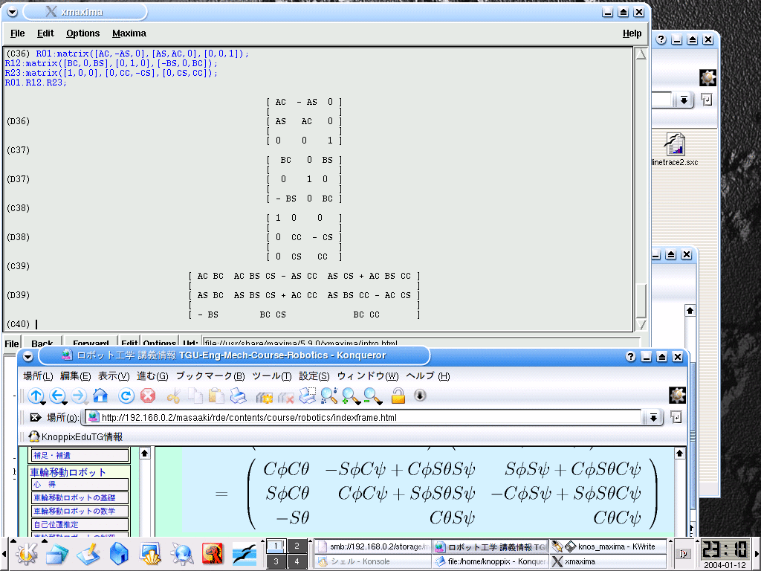The width and height of the screenshot is (761, 571).
Task: Switch to virtual desktop 4 in pager
Action: (x=297, y=561)
